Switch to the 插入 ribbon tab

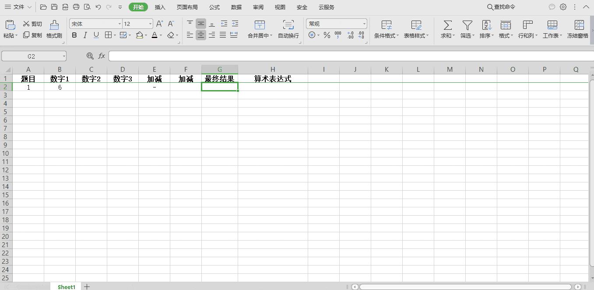(160, 7)
